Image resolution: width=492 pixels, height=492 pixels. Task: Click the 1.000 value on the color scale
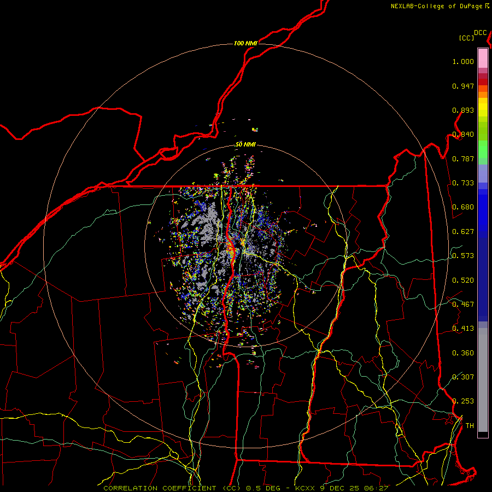tap(463, 61)
